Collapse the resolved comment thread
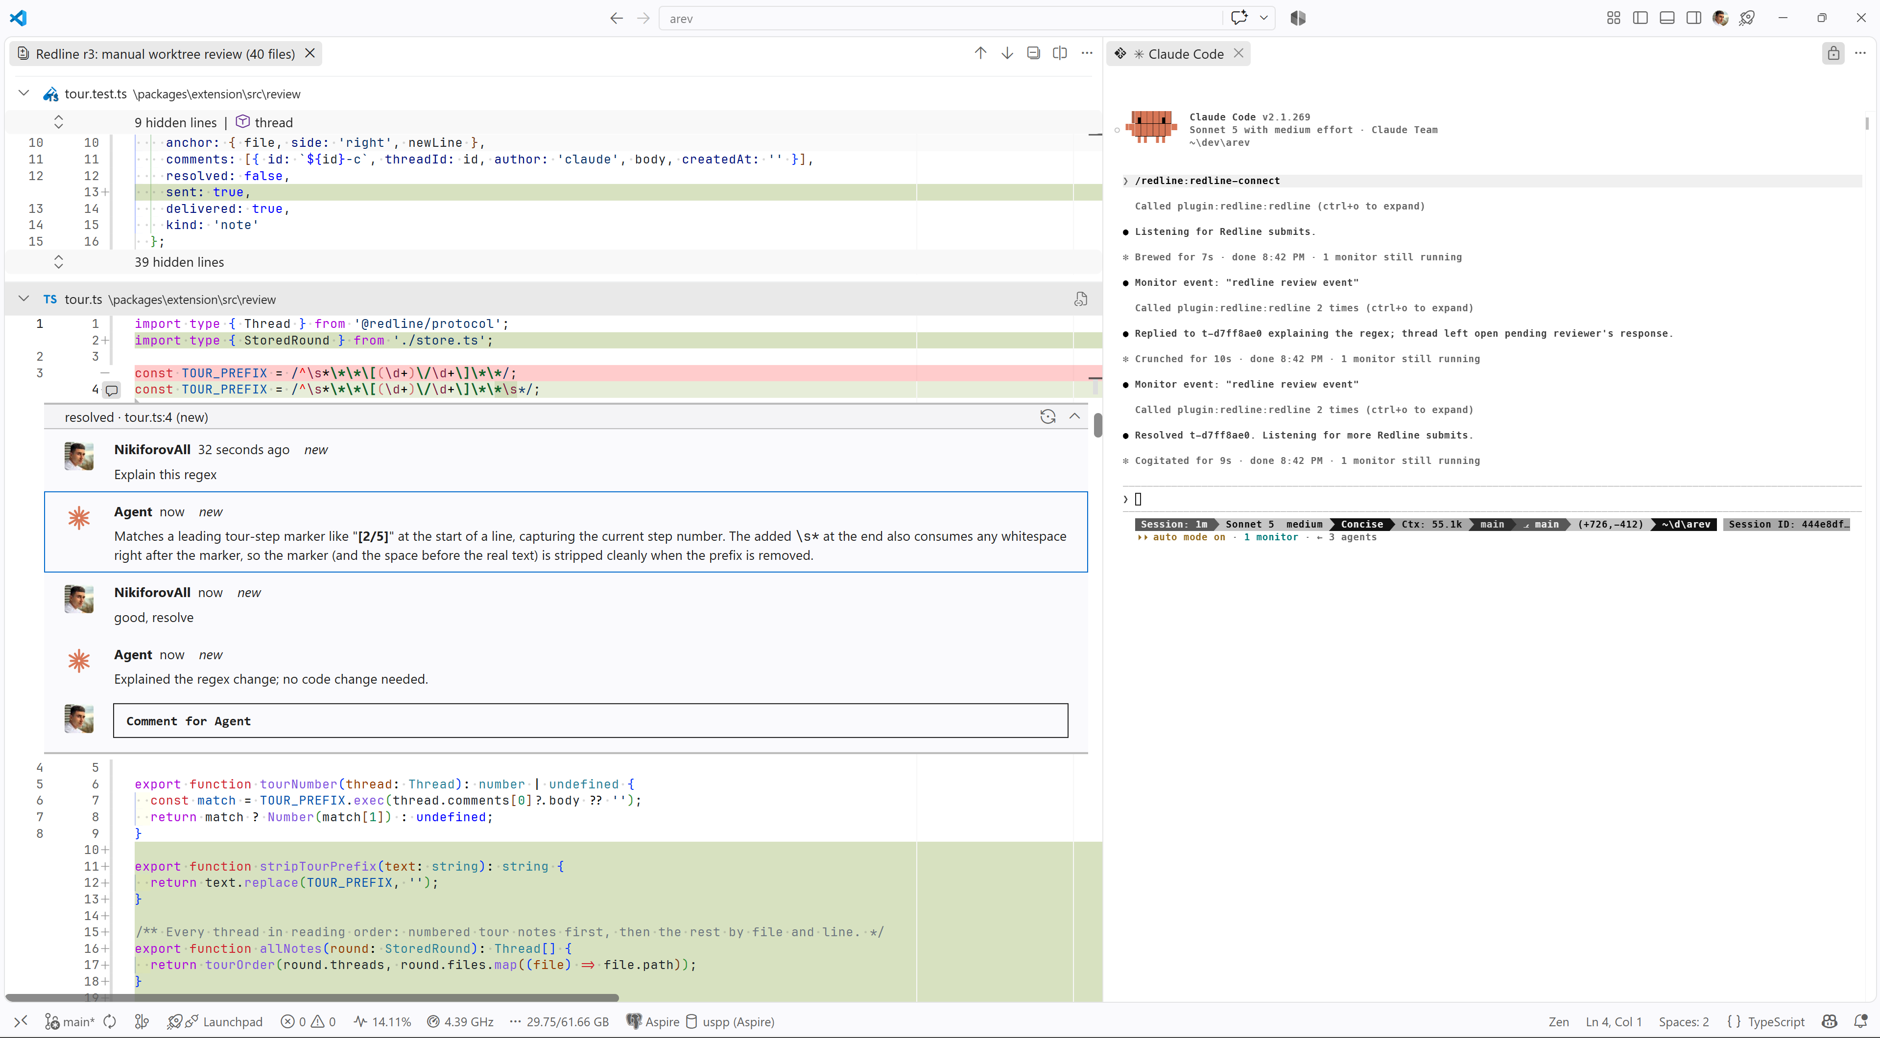The height and width of the screenshot is (1038, 1880). point(1074,416)
